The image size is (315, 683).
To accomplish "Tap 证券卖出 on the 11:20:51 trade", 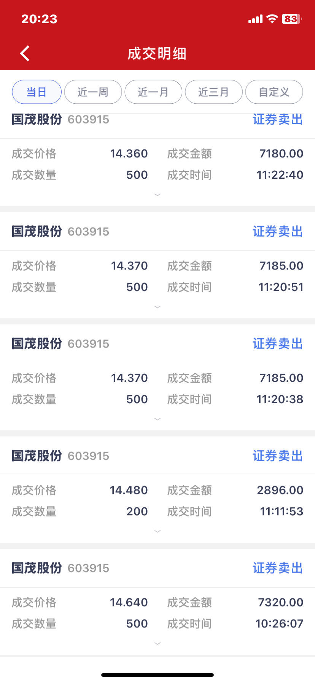I will pos(278,231).
